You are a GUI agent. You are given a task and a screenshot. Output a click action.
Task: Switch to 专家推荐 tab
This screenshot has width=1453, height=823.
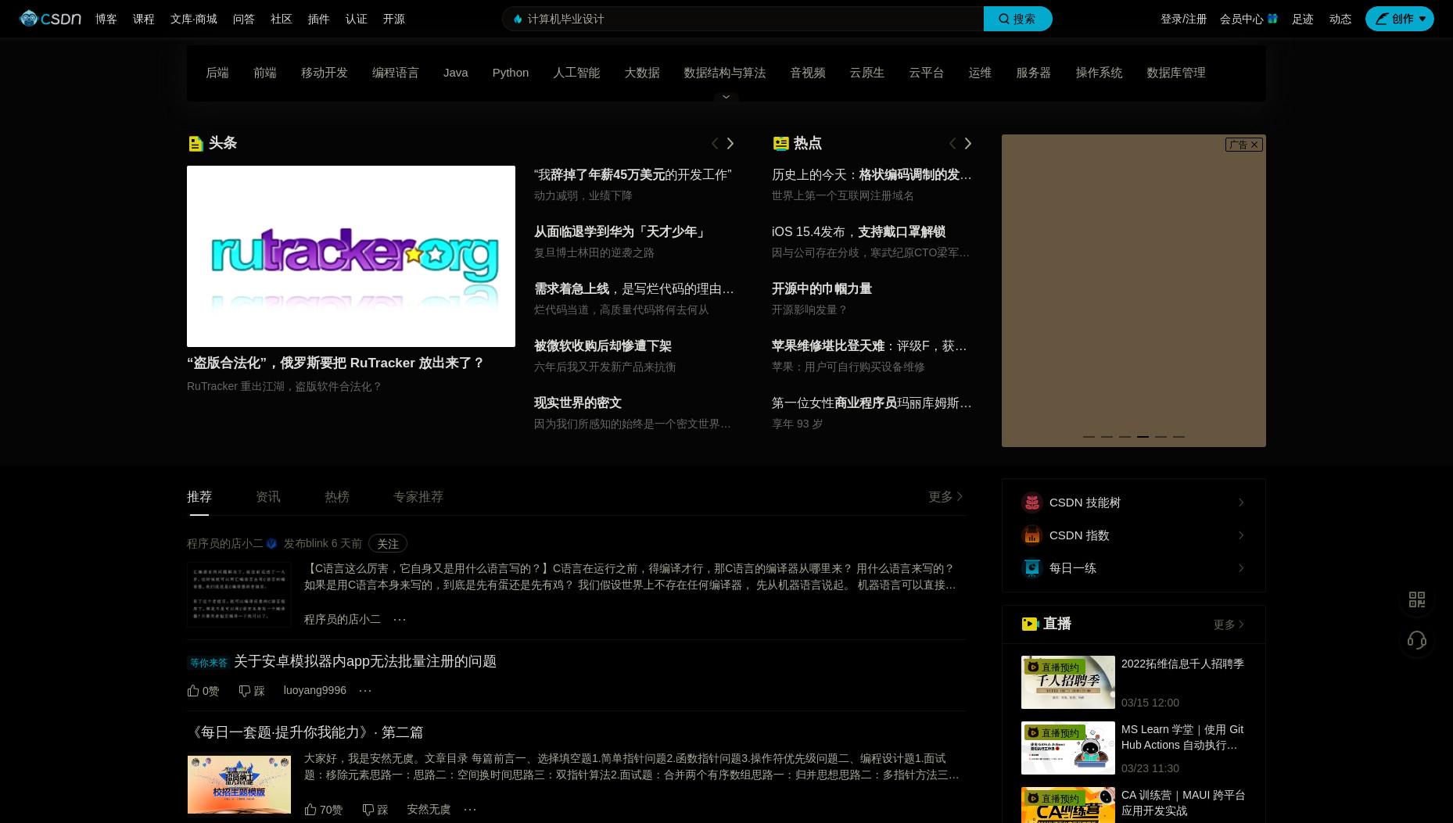pos(418,497)
